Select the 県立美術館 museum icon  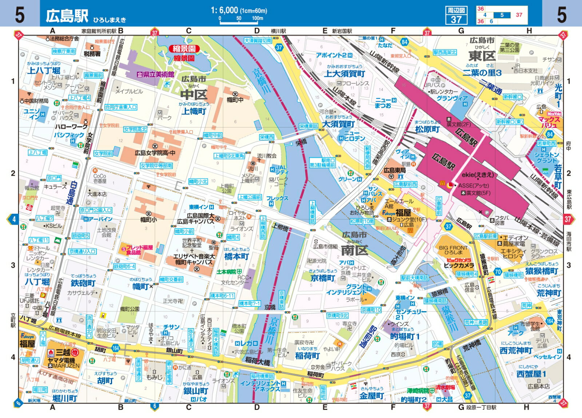(140, 75)
